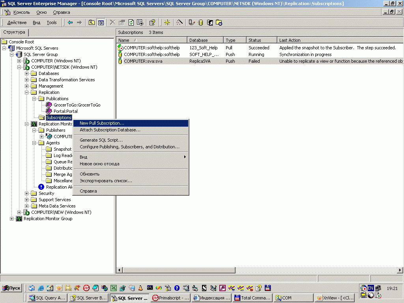Choose Обновить in context menu

click(x=131, y=174)
